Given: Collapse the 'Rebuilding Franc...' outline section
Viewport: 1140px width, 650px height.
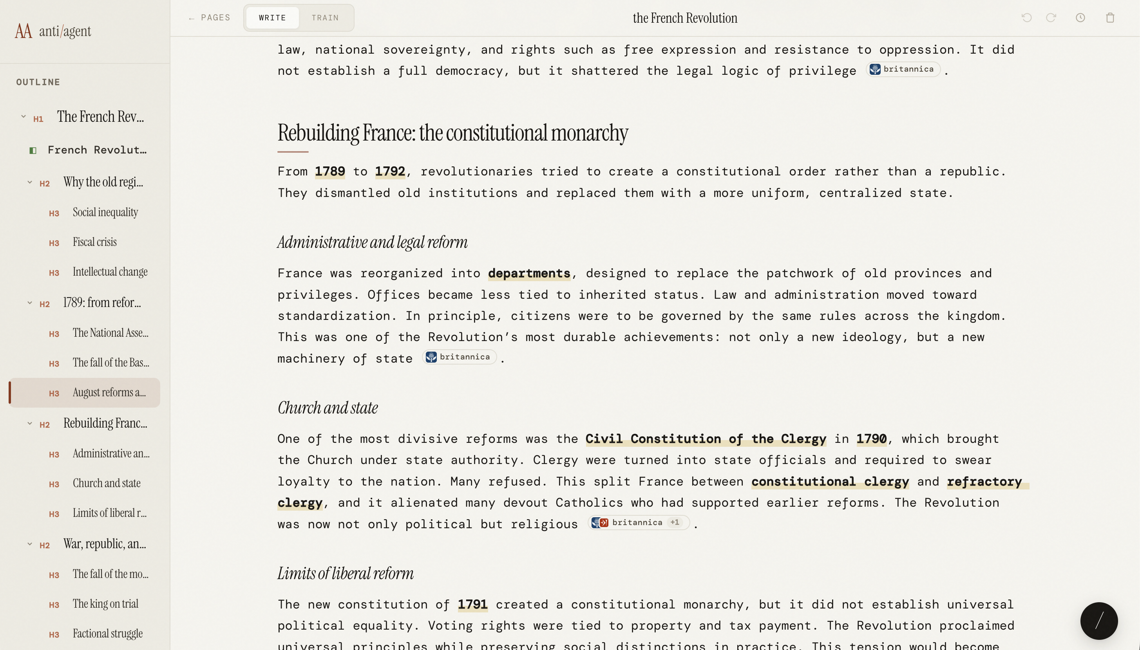Looking at the screenshot, I should click(29, 423).
